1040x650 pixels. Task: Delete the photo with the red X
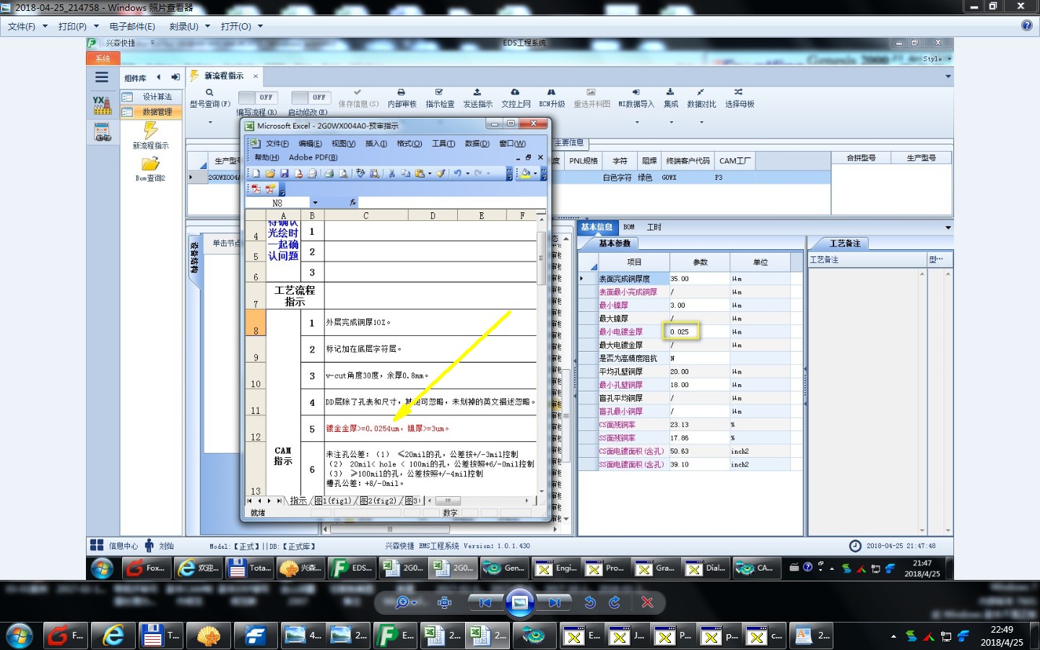[x=647, y=602]
